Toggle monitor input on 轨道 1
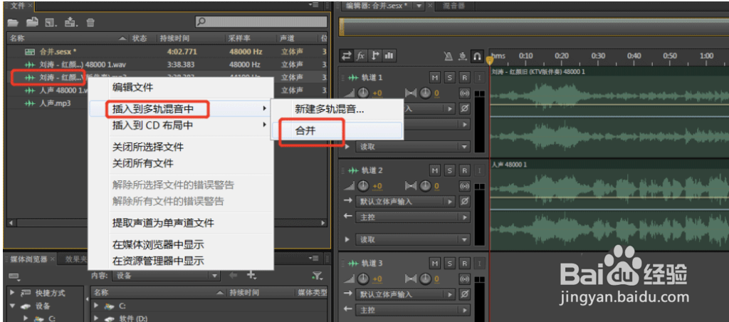This screenshot has width=729, height=322. [x=479, y=78]
